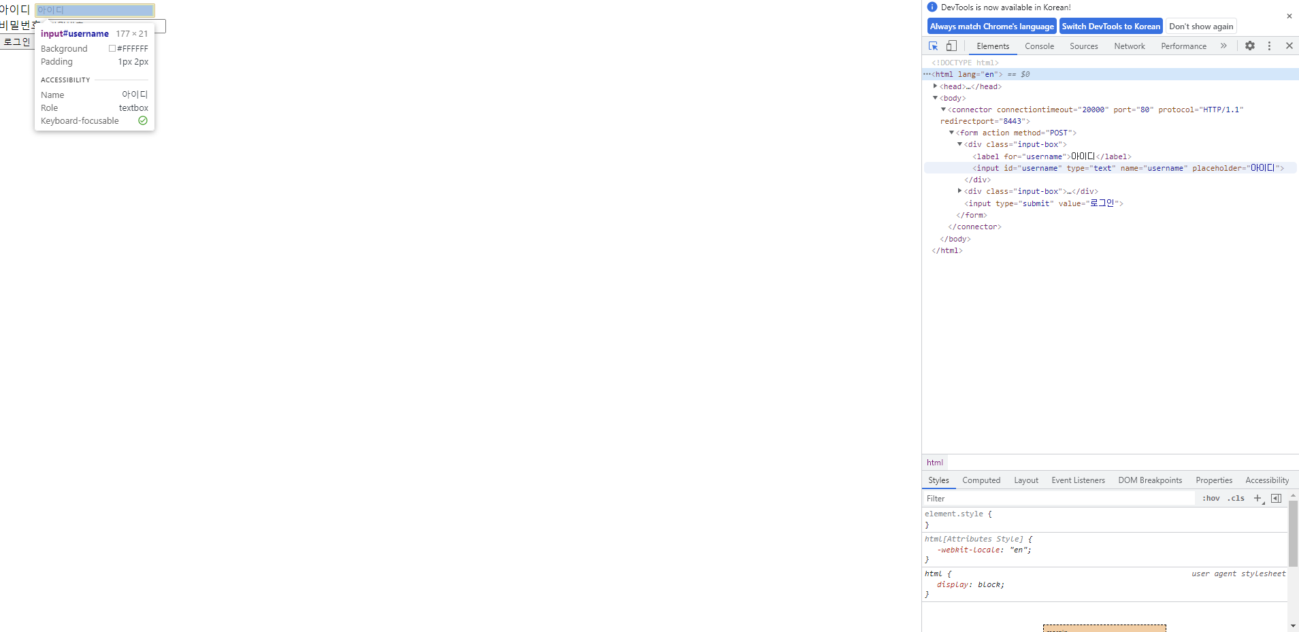
Task: Open DevTools settings gear
Action: (x=1250, y=46)
